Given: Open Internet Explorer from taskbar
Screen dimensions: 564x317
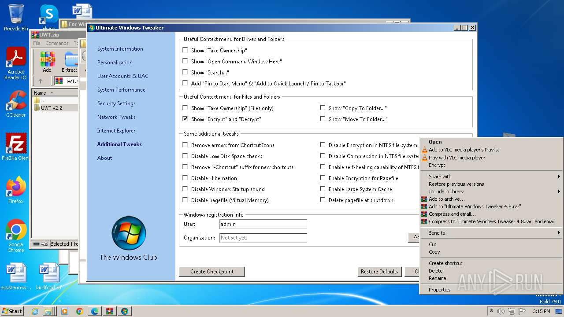Looking at the screenshot, I should pos(35,311).
